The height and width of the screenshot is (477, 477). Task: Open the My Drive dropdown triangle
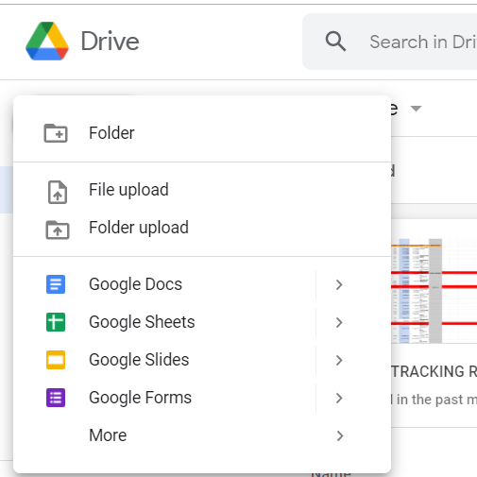point(416,109)
